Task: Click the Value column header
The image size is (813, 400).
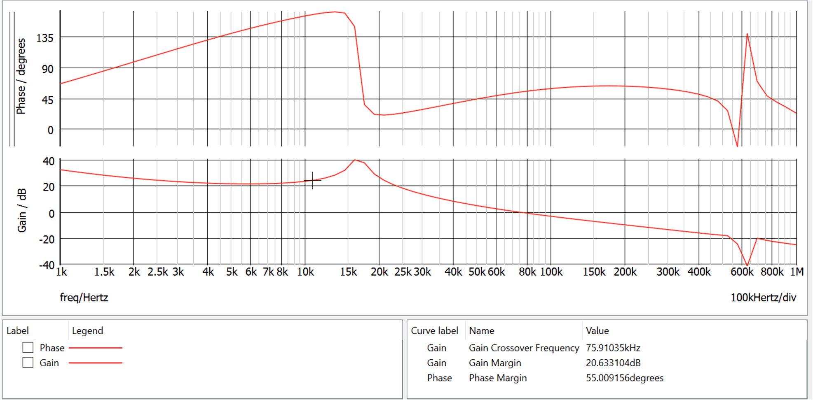Action: (597, 331)
